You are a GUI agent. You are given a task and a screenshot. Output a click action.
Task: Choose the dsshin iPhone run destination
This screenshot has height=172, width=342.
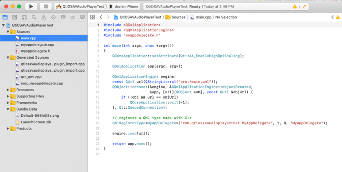tap(124, 7)
